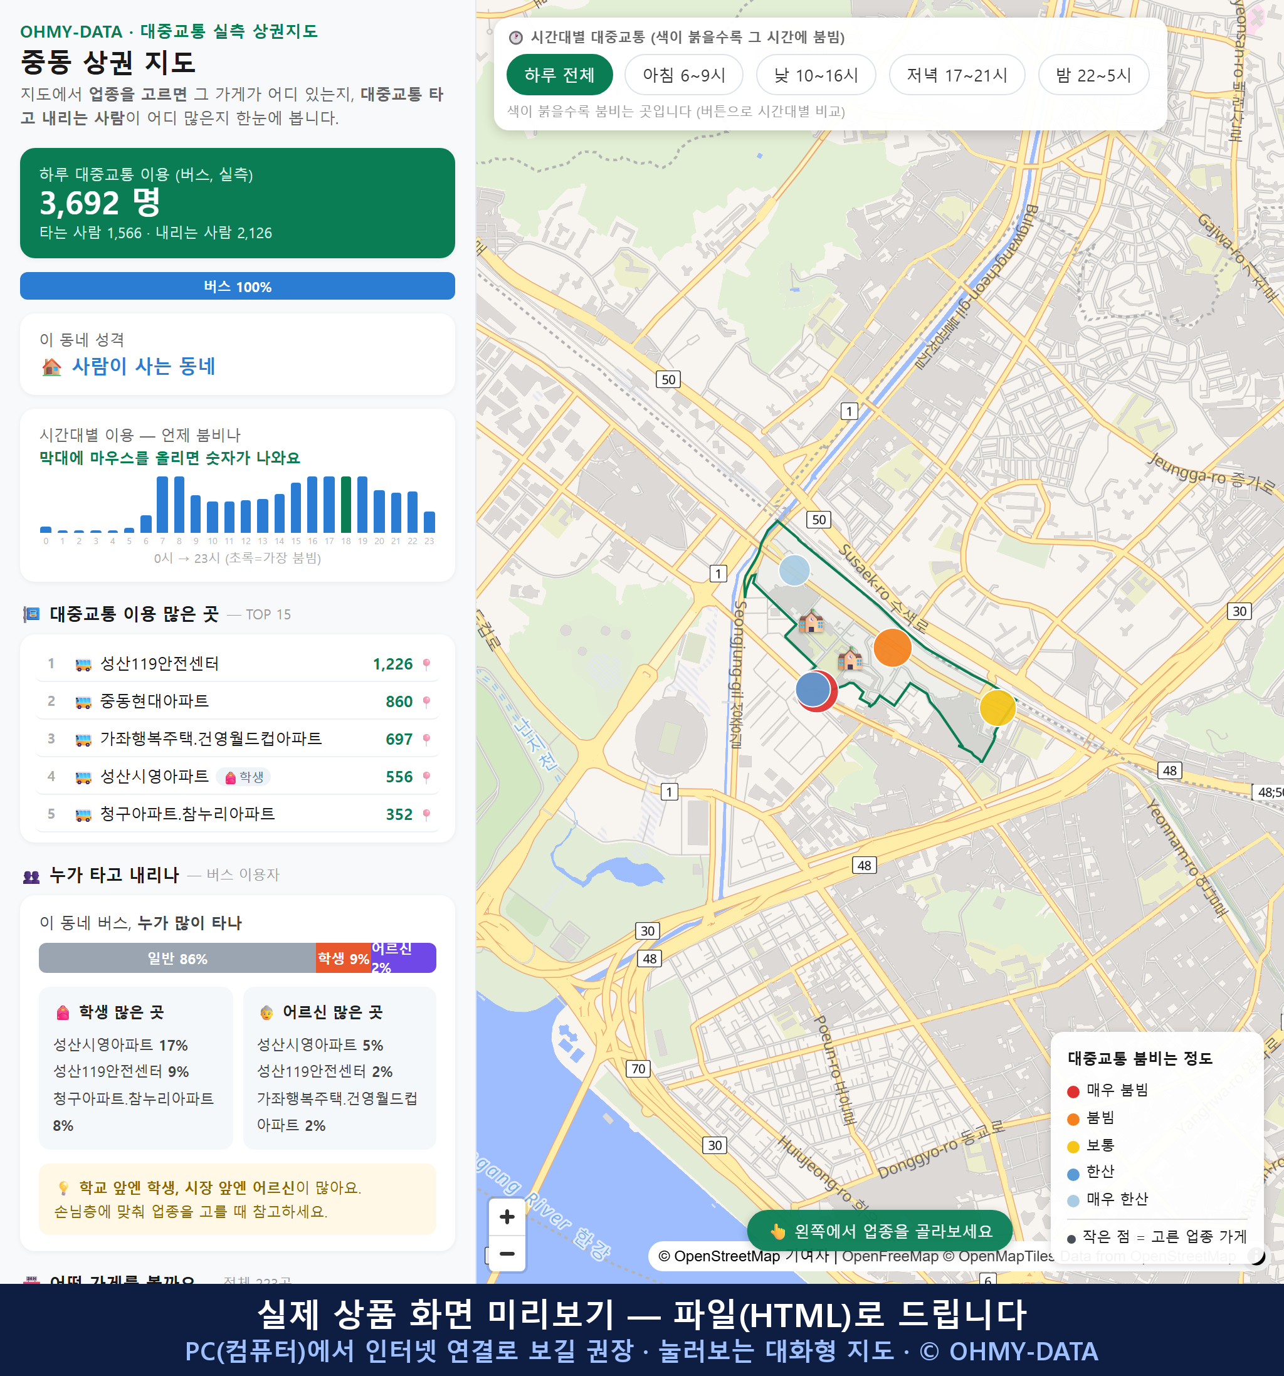The height and width of the screenshot is (1376, 1284).
Task: Click the pin icon next to 1,226
Action: [426, 665]
